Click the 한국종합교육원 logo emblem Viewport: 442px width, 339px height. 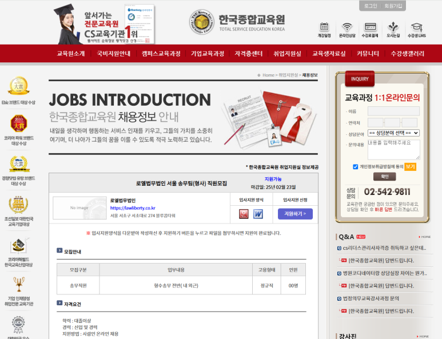pyautogui.click(x=201, y=22)
